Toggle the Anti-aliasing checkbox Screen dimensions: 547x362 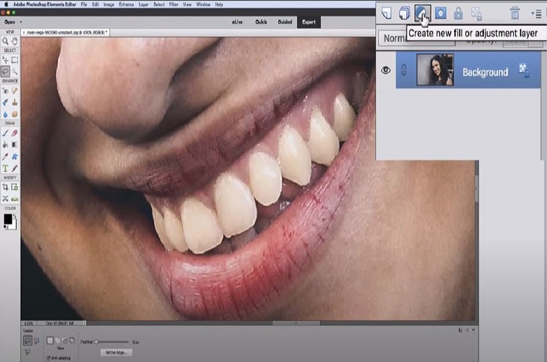point(49,358)
